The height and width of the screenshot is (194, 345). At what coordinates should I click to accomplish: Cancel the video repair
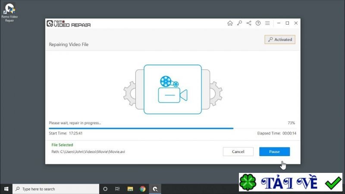point(238,152)
